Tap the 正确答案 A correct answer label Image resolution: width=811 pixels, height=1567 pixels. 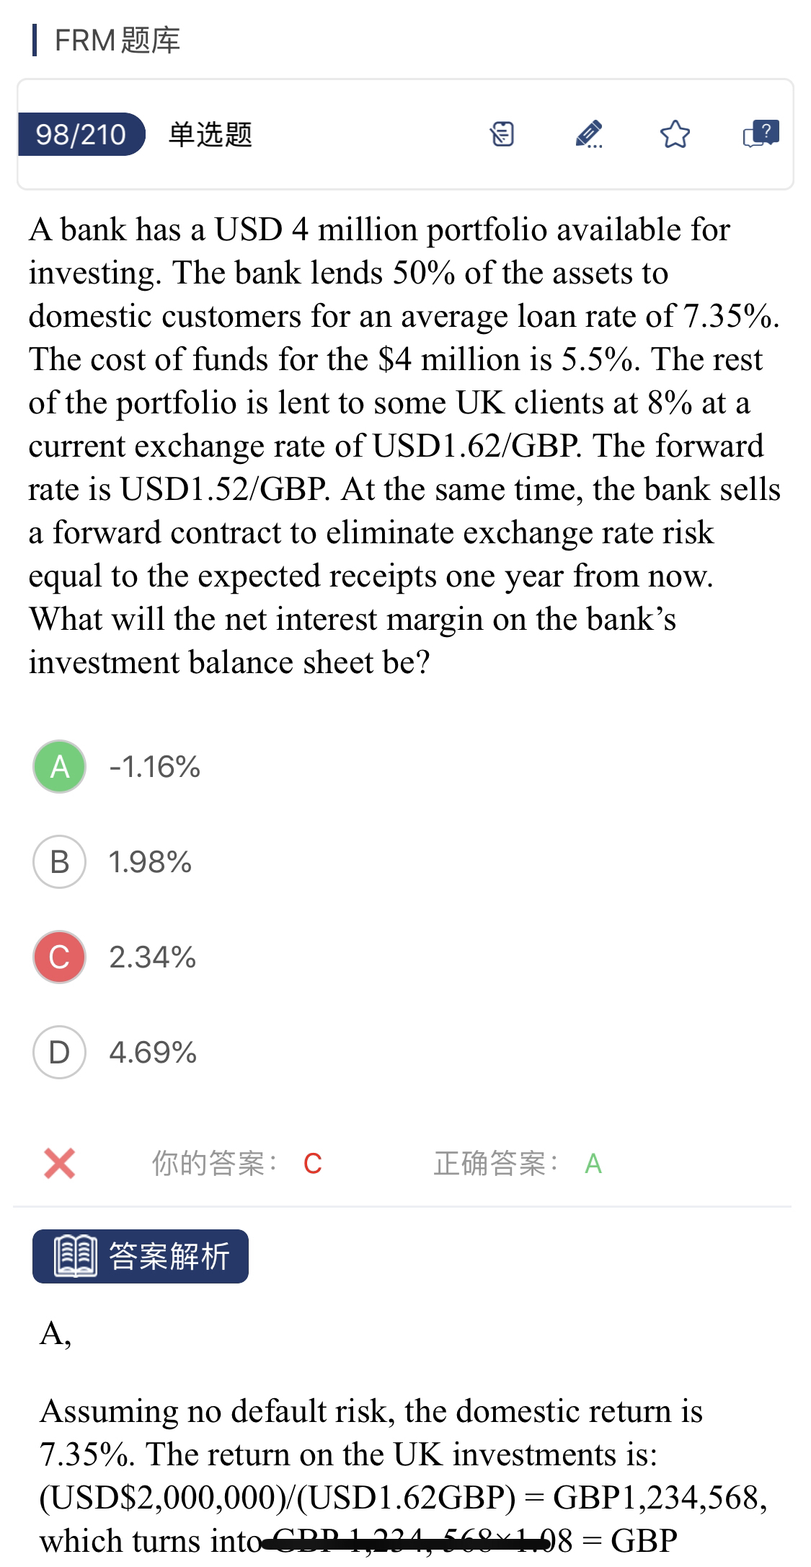pyautogui.click(x=517, y=1163)
